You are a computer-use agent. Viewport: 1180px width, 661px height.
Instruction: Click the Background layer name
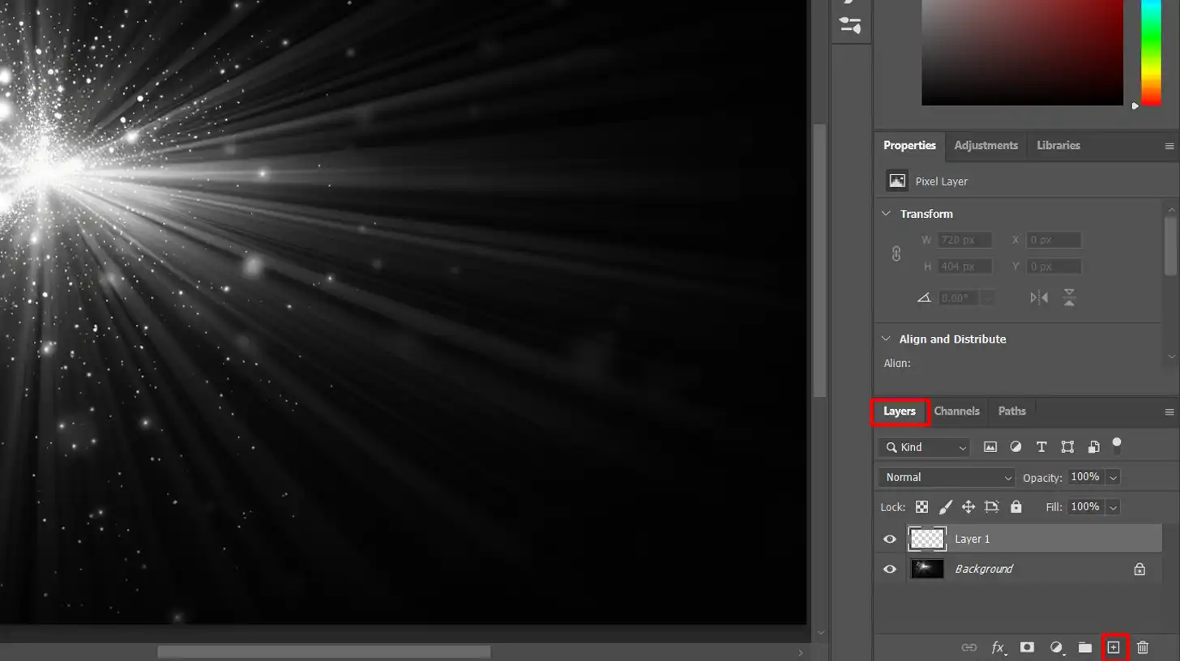coord(984,569)
